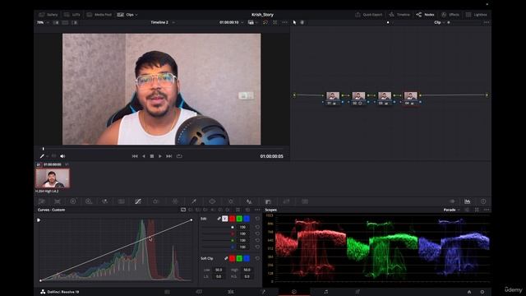This screenshot has width=526, height=296.
Task: Mute viewer audio speaker icon
Action: pyautogui.click(x=62, y=156)
